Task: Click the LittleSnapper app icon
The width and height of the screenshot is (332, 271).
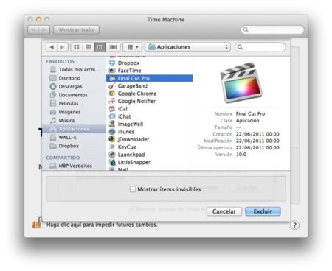Action: point(112,162)
